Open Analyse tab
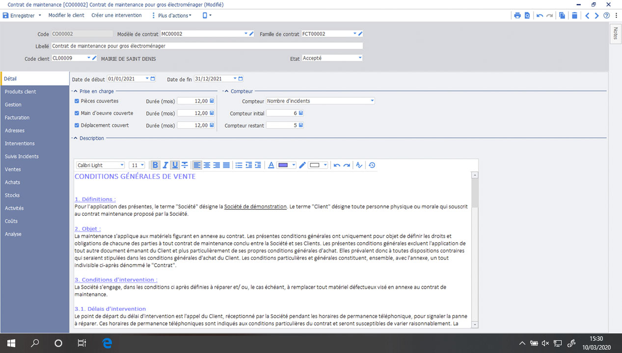The image size is (622, 353). (34, 234)
